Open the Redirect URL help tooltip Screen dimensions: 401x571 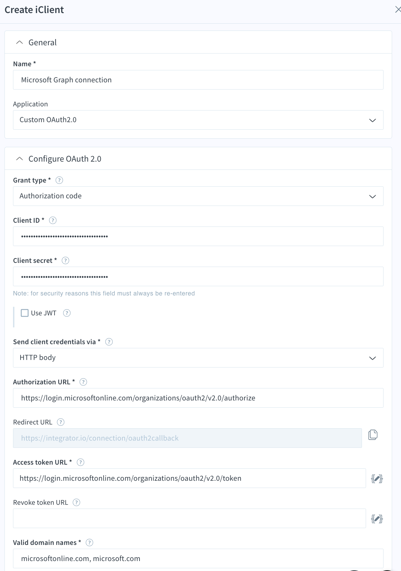point(61,422)
